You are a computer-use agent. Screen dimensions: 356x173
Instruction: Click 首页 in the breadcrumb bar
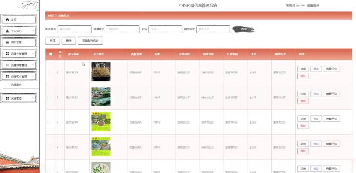[x=51, y=16]
